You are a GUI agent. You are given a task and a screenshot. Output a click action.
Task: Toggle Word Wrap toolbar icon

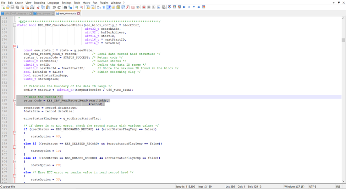pyautogui.click(x=99, y=7)
